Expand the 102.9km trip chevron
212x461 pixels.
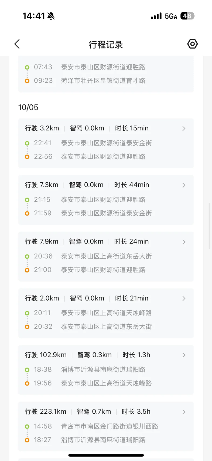(184, 355)
